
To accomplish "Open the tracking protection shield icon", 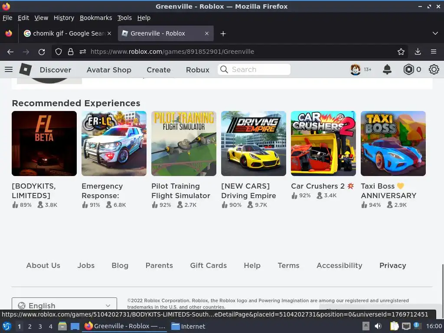I will pos(59,52).
